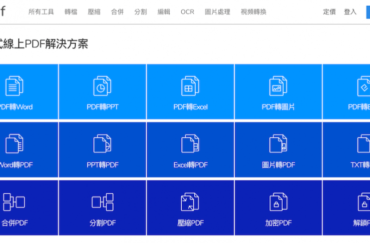Select the PDF轉Excel label

coord(190,107)
